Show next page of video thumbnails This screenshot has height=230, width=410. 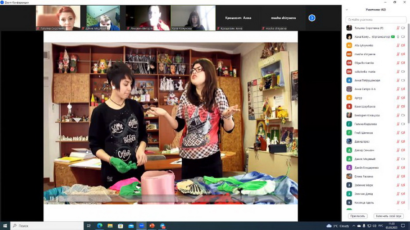click(x=312, y=18)
